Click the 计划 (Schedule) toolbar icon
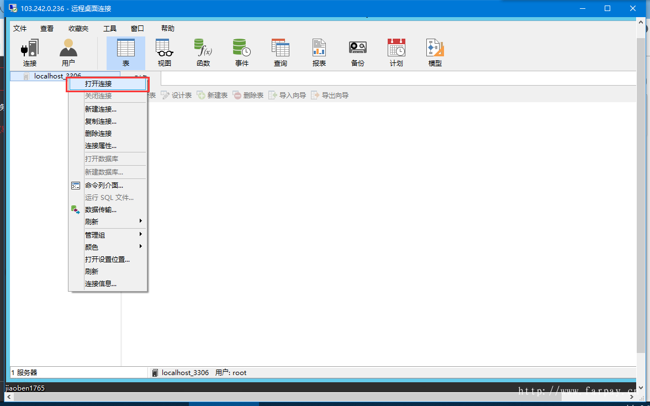The image size is (650, 406). (397, 53)
